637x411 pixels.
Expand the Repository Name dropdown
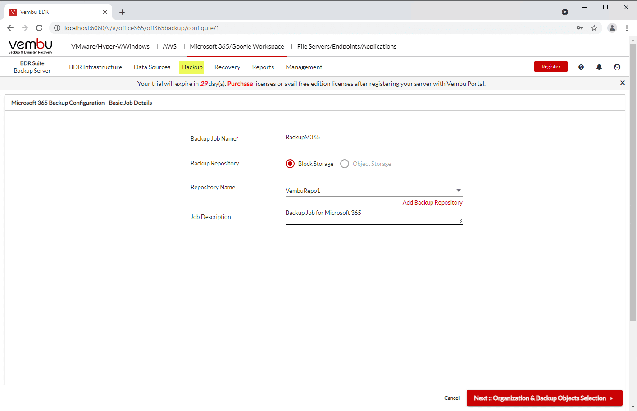coord(458,191)
